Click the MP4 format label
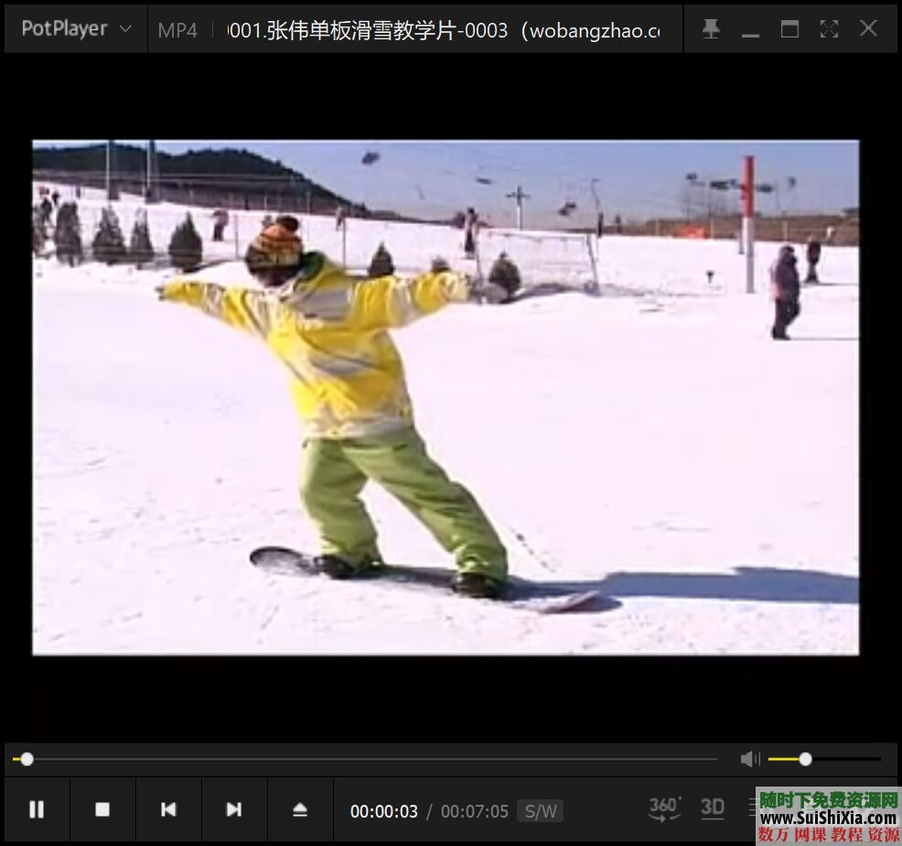902x846 pixels. (177, 30)
